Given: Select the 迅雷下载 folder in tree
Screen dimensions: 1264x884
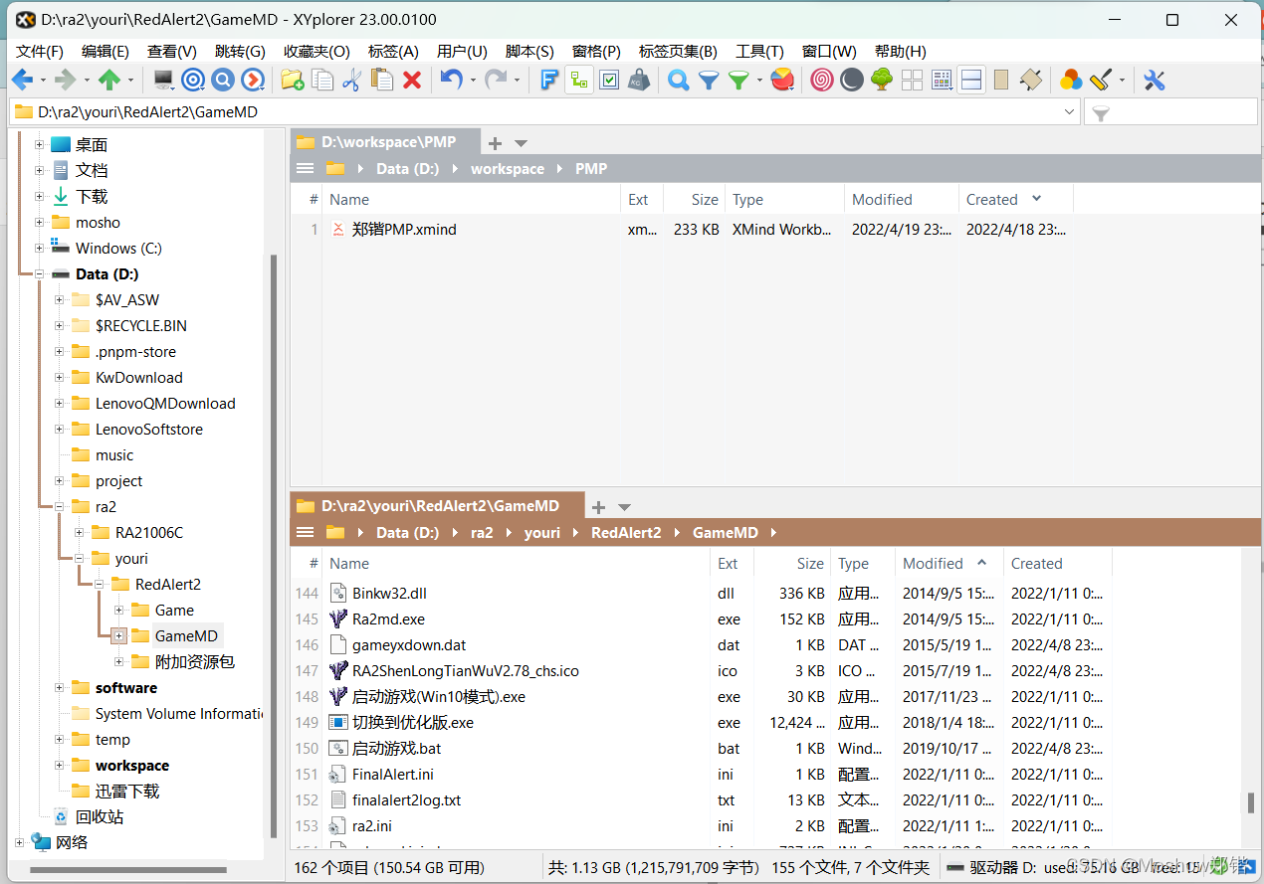Looking at the screenshot, I should (x=126, y=791).
